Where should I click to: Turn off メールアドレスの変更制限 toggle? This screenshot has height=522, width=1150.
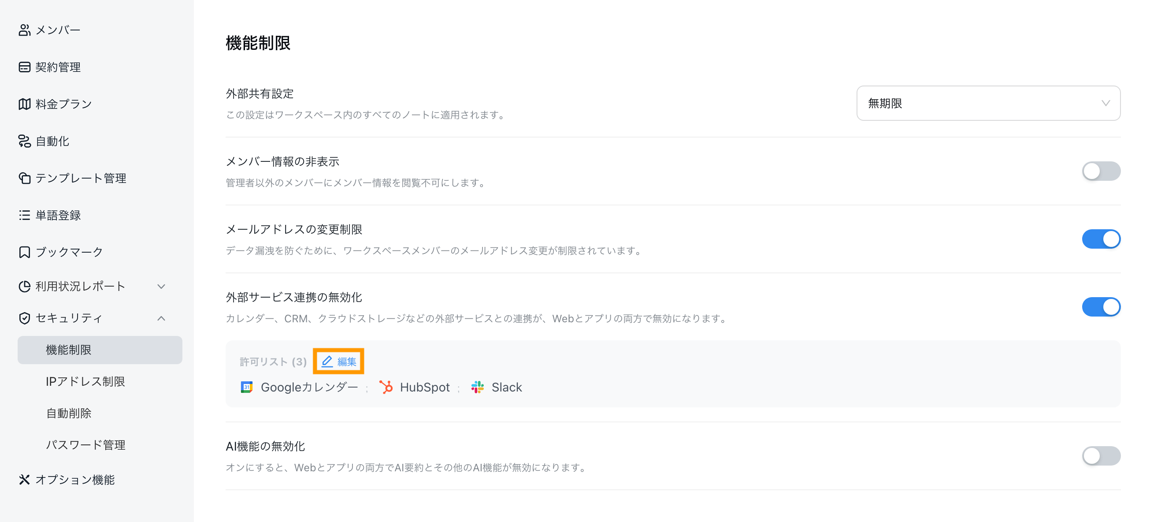click(x=1101, y=239)
